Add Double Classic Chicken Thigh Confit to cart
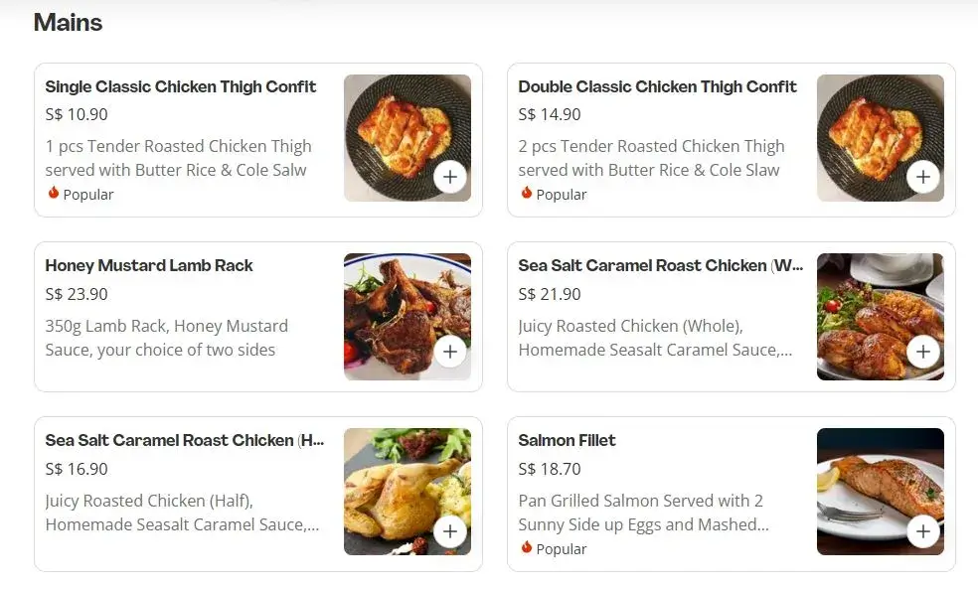 click(923, 177)
